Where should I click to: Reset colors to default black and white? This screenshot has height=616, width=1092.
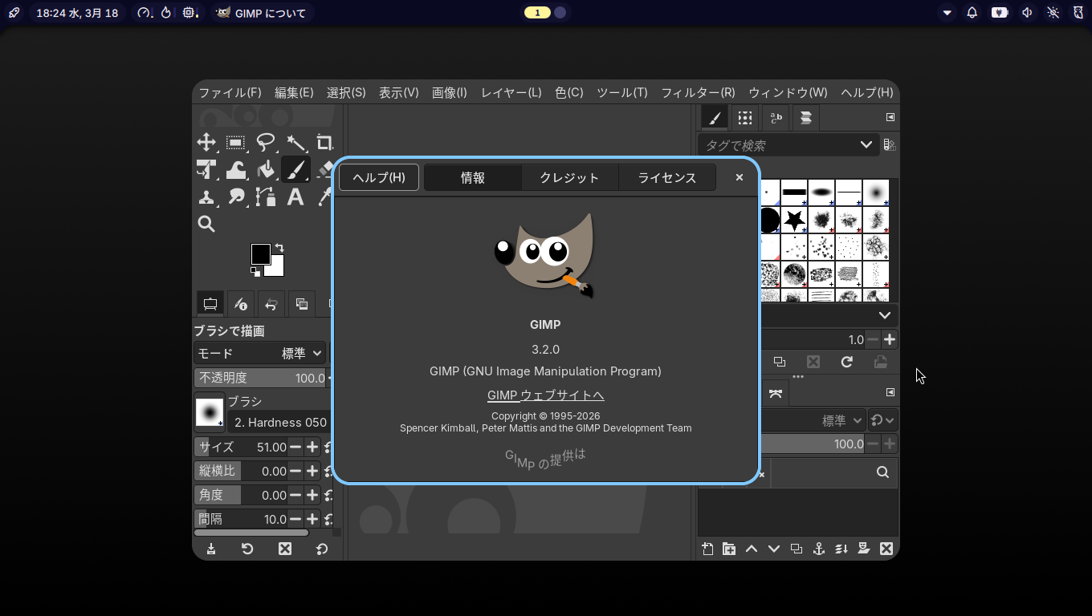pyautogui.click(x=255, y=271)
